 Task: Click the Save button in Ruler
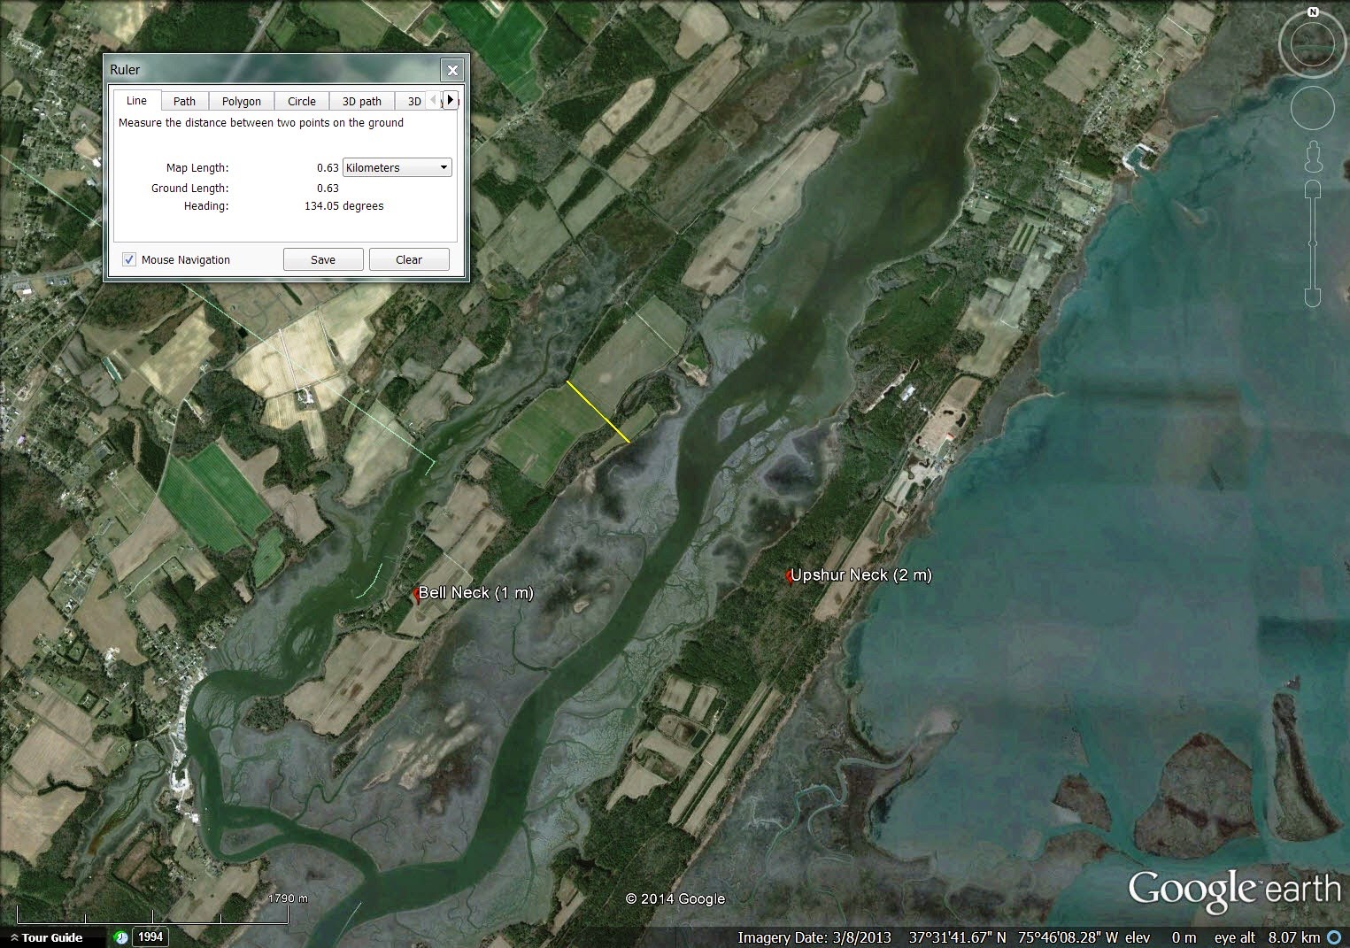(323, 259)
